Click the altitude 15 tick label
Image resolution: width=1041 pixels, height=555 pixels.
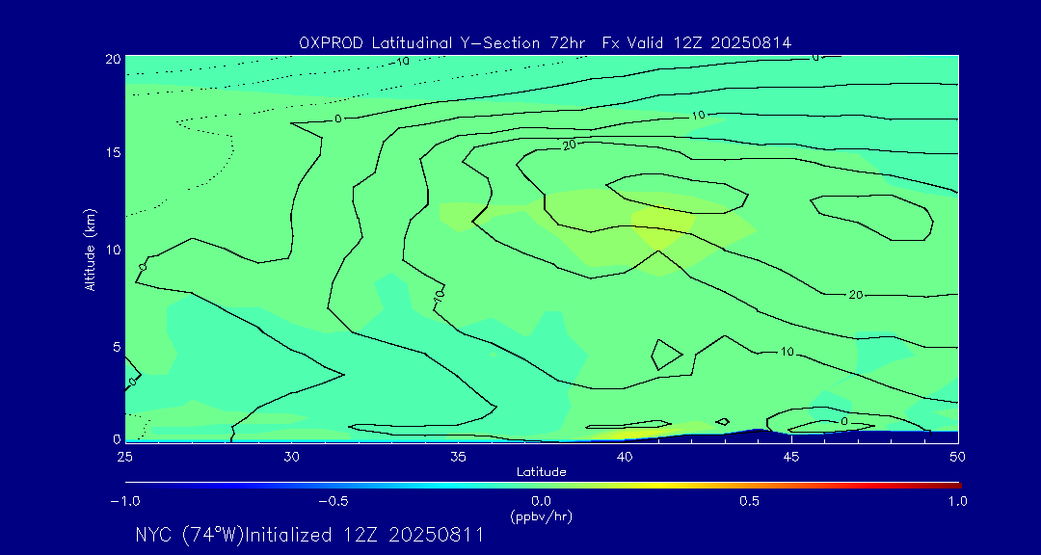[x=112, y=153]
